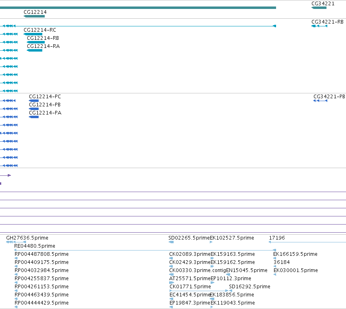Select EST CK01771.5prime
Screen dimensions: 346x309
[x=199, y=291]
